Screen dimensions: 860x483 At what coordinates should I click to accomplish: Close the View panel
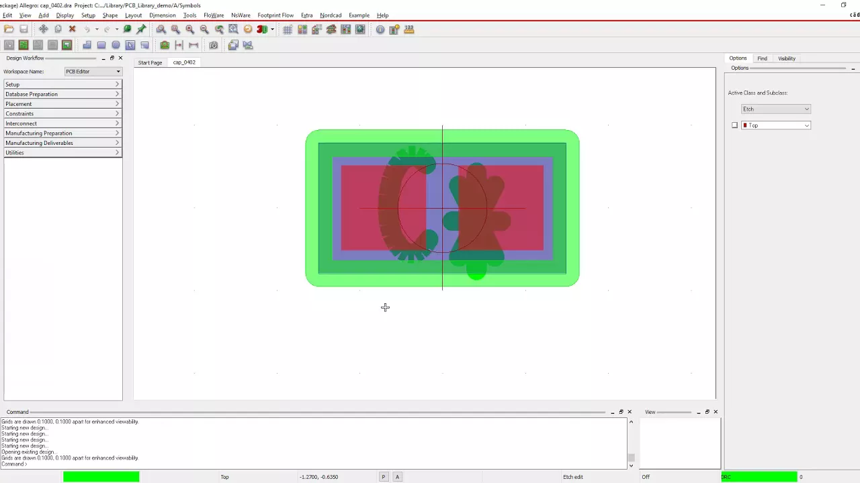(x=716, y=412)
